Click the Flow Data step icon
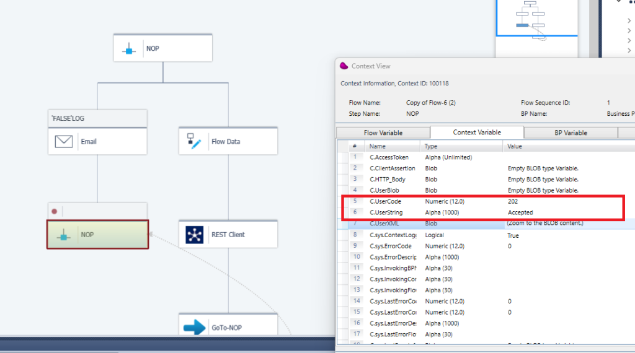 [x=194, y=141]
